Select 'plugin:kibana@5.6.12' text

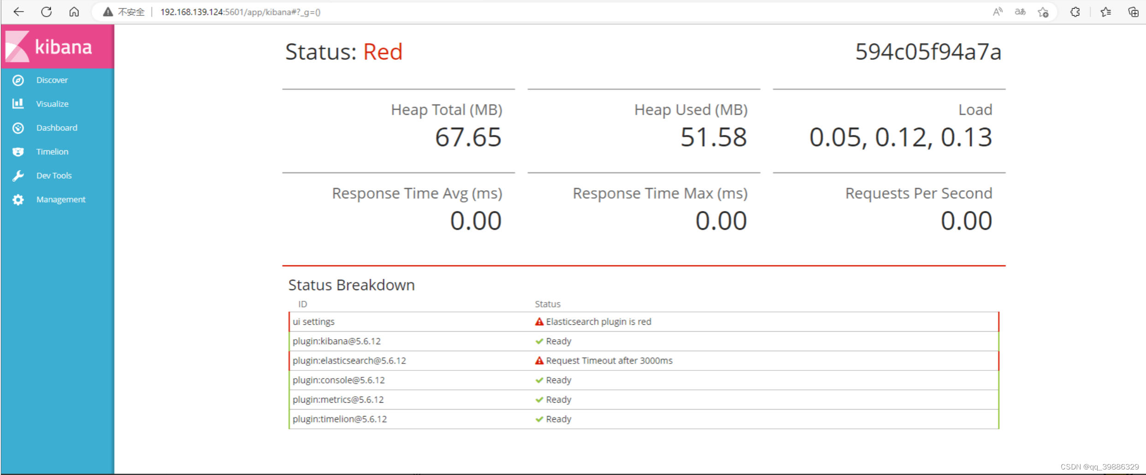(337, 341)
